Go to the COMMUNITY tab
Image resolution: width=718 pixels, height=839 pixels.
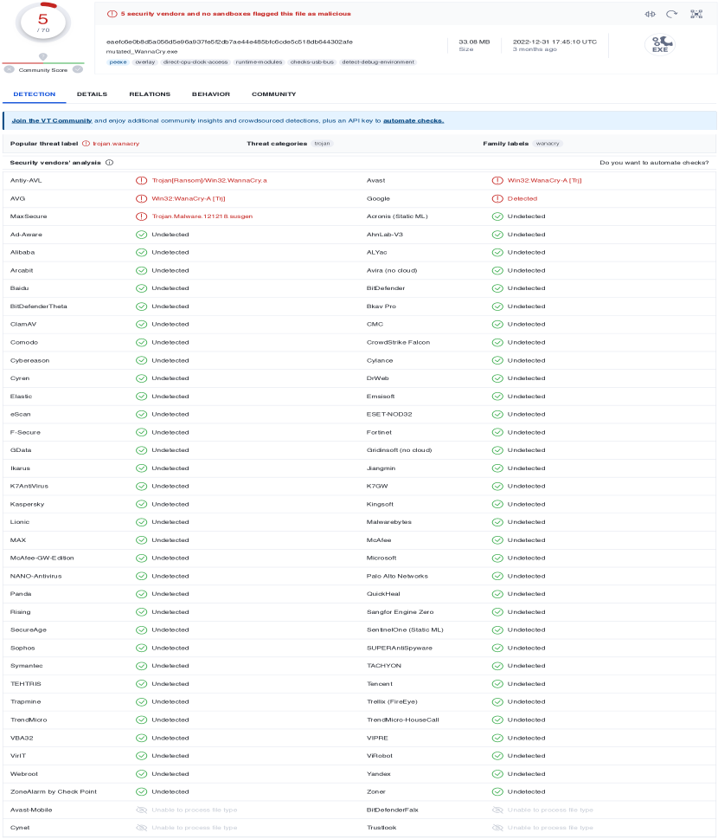[273, 94]
